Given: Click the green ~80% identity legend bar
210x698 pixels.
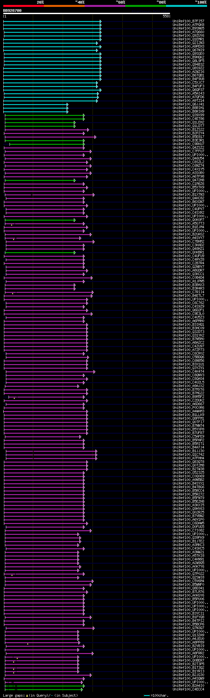Looking at the screenshot, I should click(x=146, y=6).
